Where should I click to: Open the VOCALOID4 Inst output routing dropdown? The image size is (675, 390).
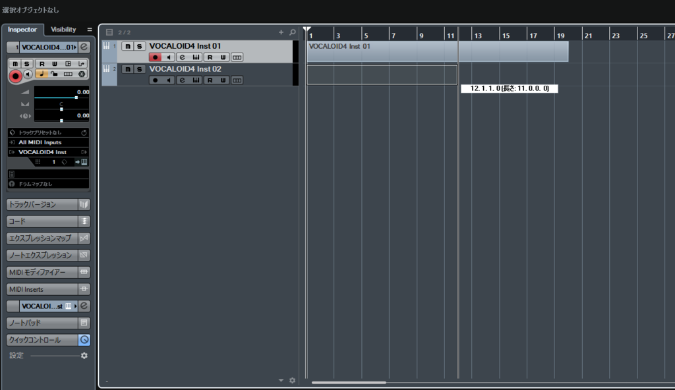click(x=48, y=152)
